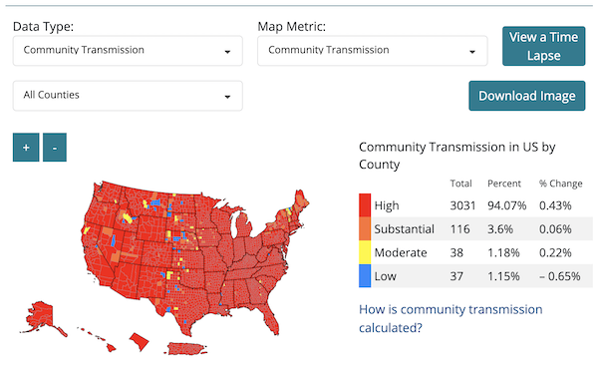Select the red High legend swatch
Viewport: 598px width, 378px height.
coord(365,205)
